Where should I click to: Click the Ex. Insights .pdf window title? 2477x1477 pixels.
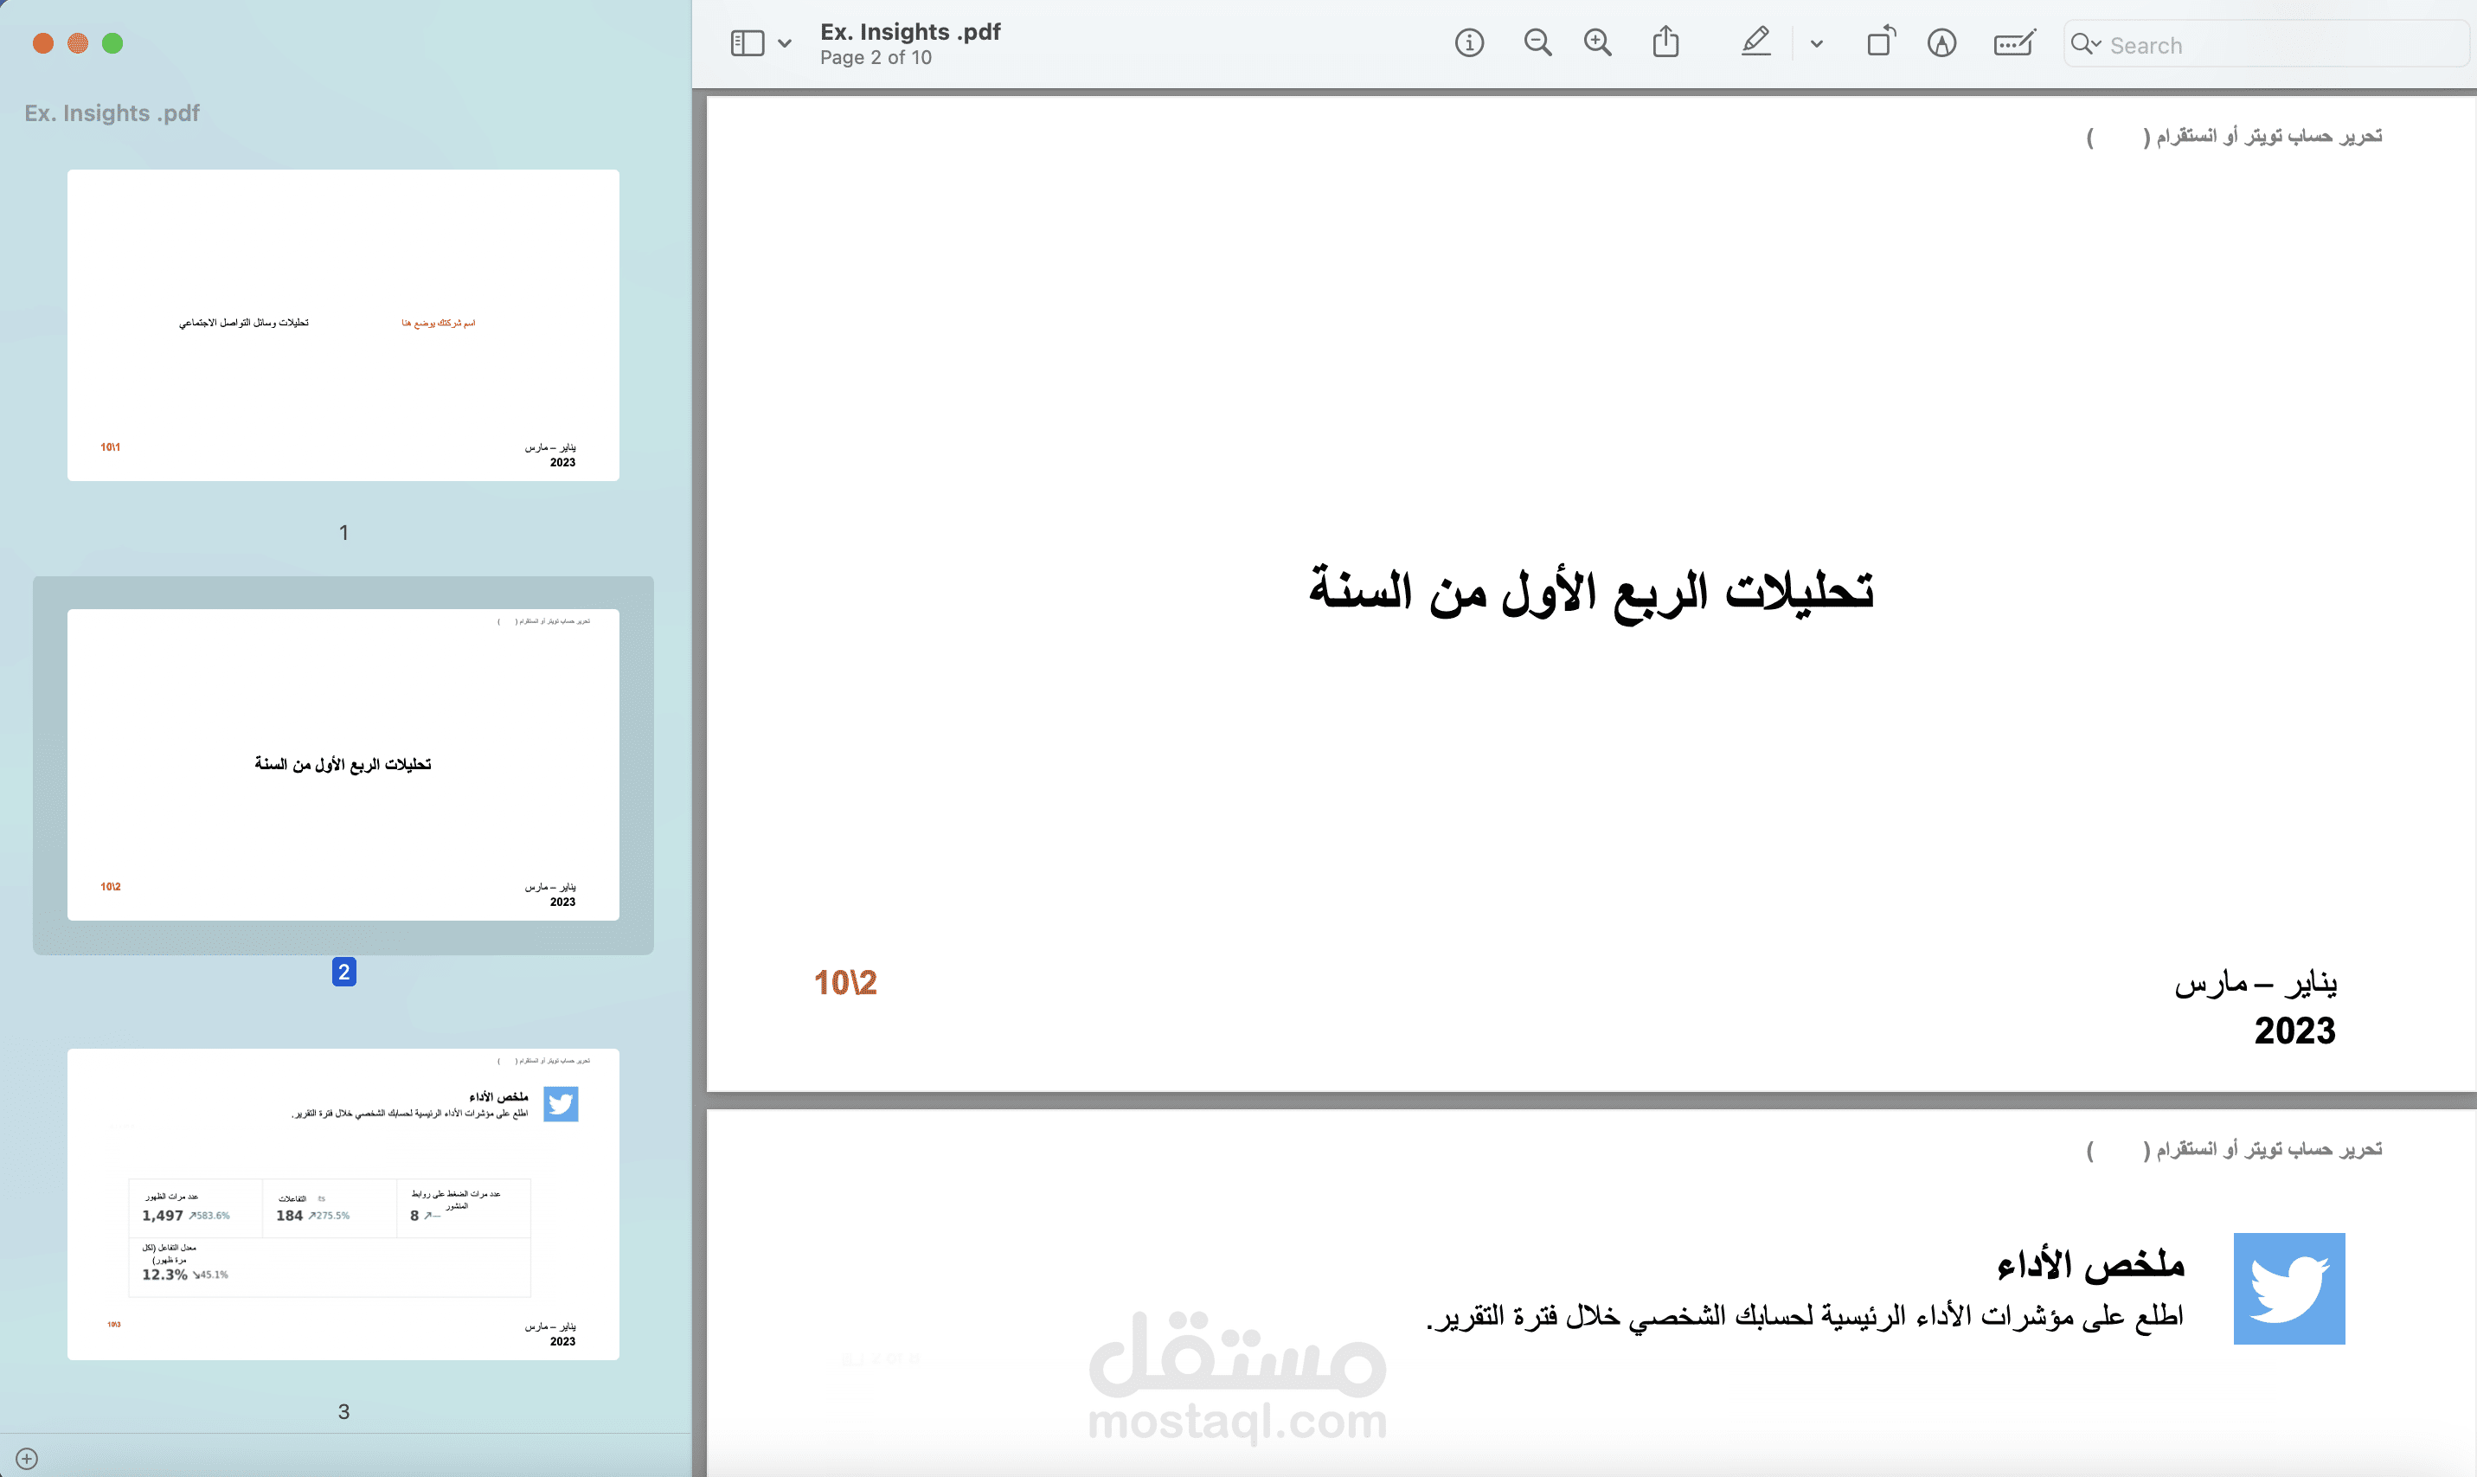(910, 32)
